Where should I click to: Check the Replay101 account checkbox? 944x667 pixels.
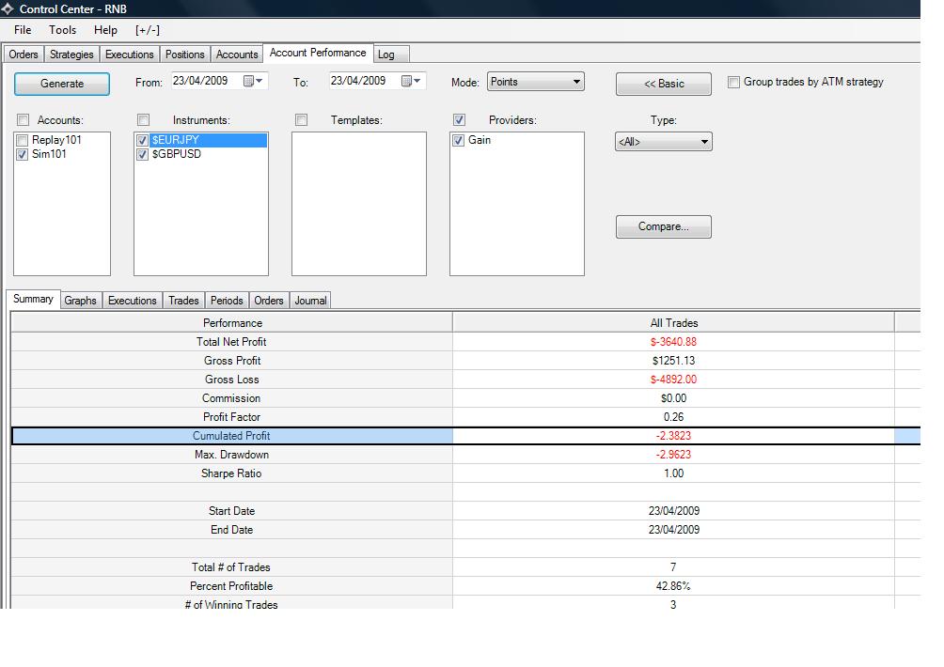[23, 140]
